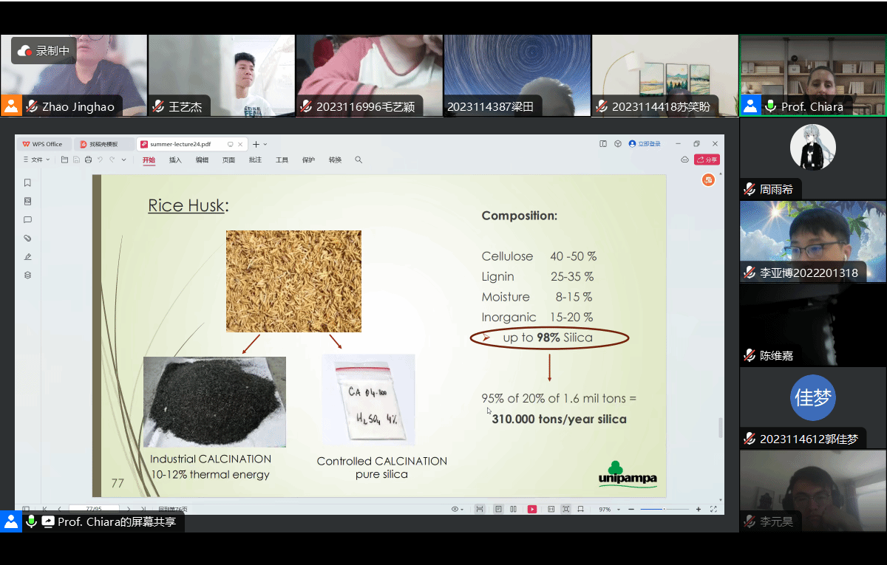Open the attachments paperclip panel

point(27,238)
